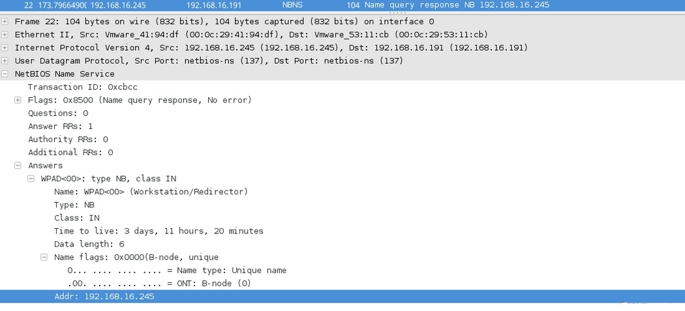The height and width of the screenshot is (311, 685).
Task: Click the Addr: 192.168.16.245 row
Action: point(104,296)
